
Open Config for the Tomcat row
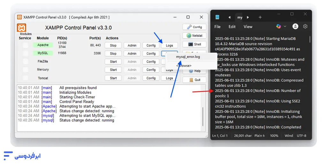click(151, 78)
